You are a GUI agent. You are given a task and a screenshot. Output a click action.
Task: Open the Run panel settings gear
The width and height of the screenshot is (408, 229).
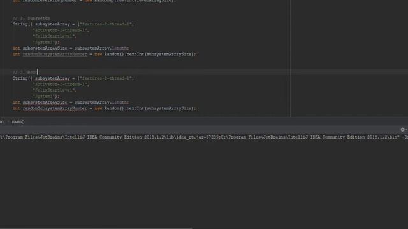pyautogui.click(x=402, y=130)
